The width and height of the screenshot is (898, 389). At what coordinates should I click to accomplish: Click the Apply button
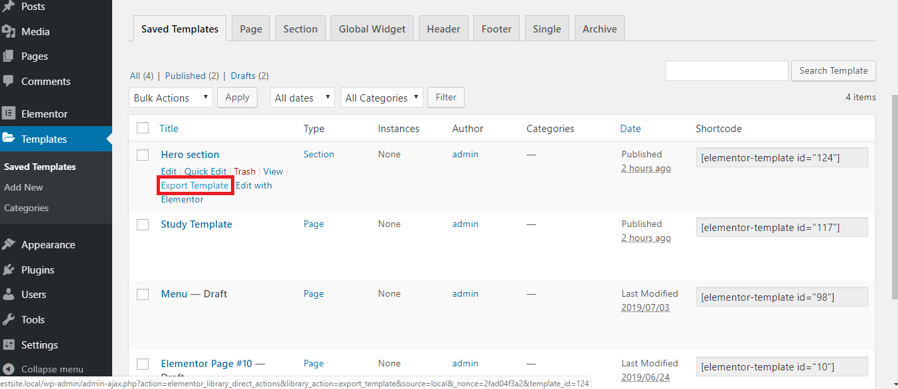[x=237, y=97]
